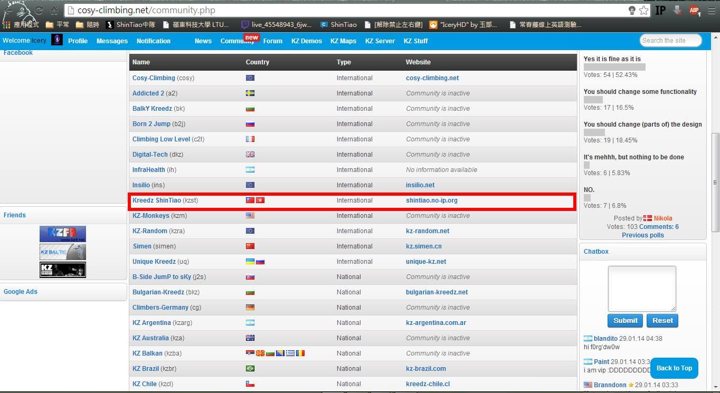Open the Chrome hamburger menu

tap(711, 11)
